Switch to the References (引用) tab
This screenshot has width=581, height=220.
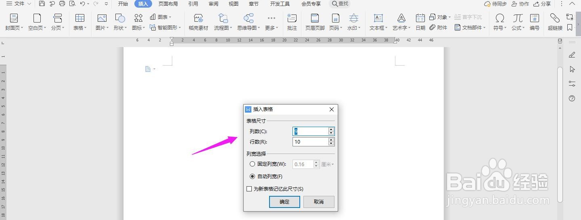pyautogui.click(x=193, y=4)
